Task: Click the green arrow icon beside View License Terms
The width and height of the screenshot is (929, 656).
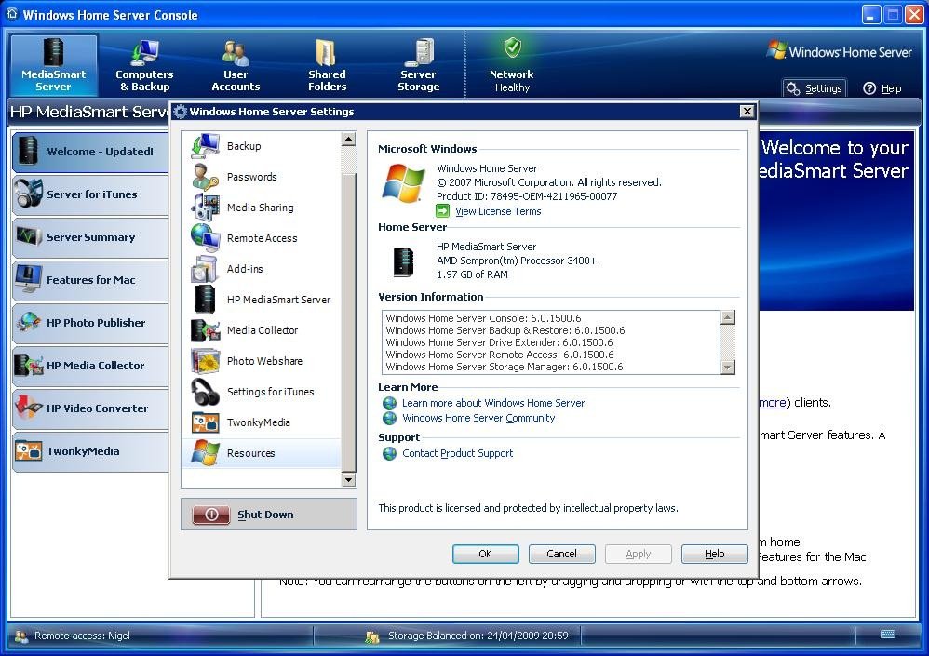Action: pyautogui.click(x=442, y=211)
